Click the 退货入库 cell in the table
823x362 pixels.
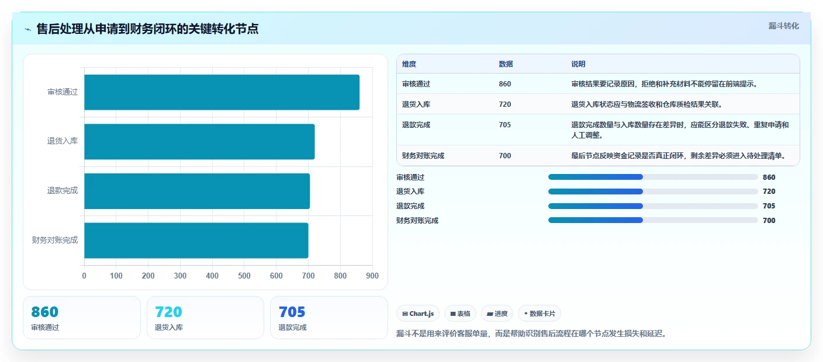pyautogui.click(x=416, y=105)
